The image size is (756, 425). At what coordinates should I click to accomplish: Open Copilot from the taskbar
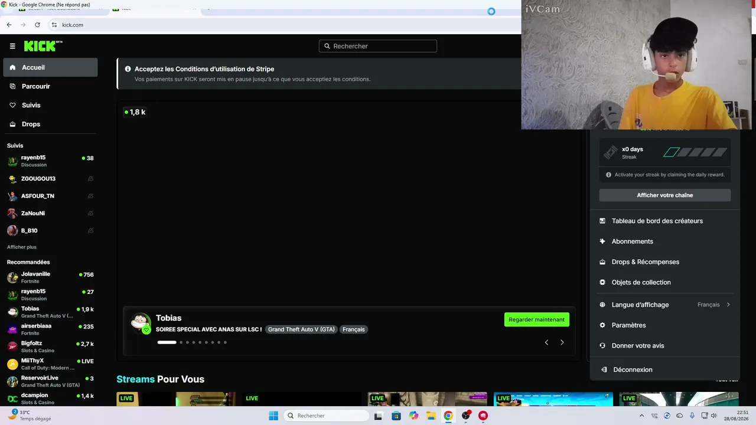[x=413, y=416]
